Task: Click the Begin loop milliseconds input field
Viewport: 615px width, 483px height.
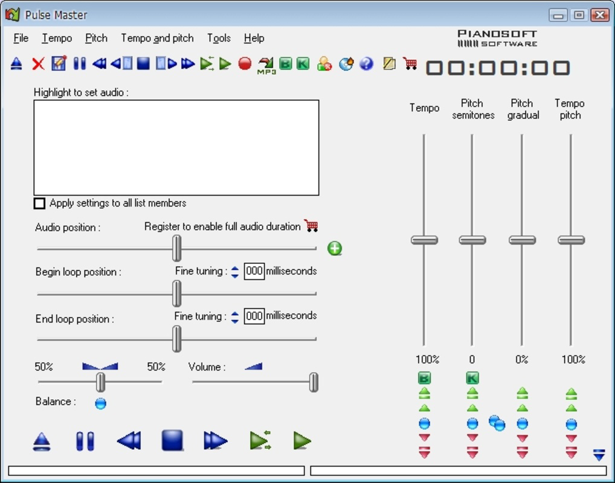Action: click(254, 271)
